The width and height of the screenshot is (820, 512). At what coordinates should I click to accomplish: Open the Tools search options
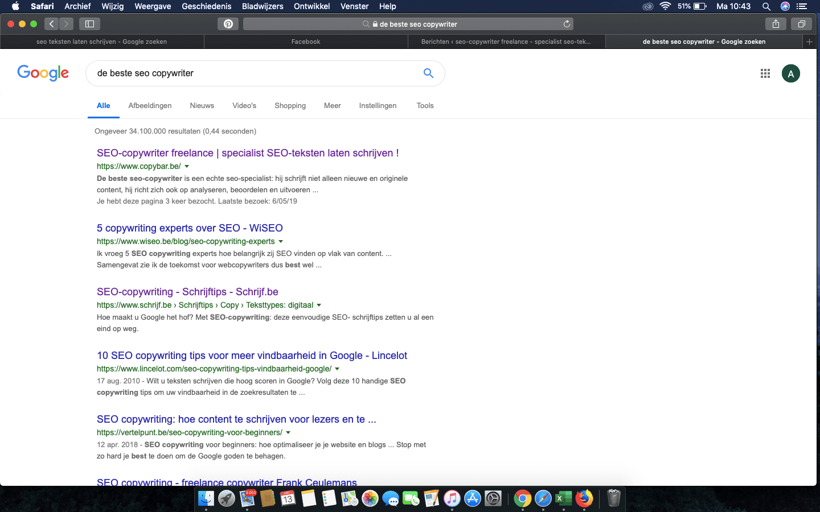pos(425,106)
